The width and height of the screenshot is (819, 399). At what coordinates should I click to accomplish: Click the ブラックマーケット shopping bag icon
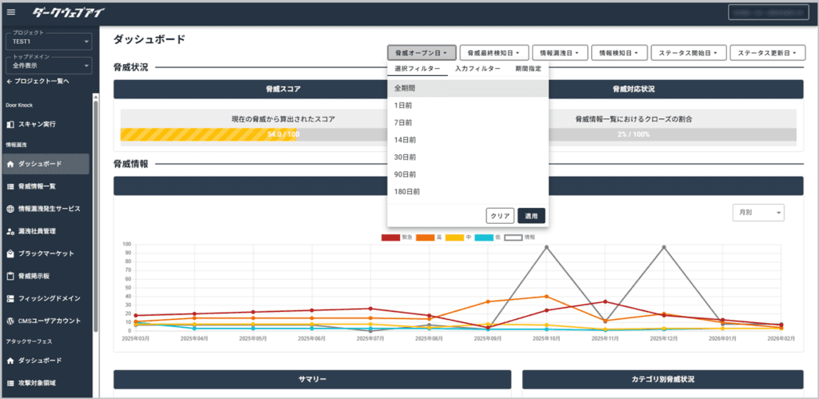click(10, 253)
